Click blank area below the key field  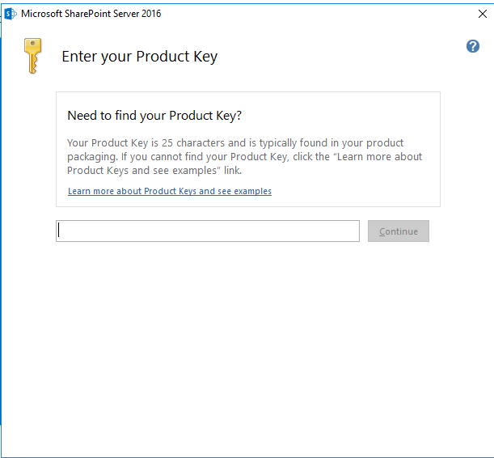pos(243,340)
